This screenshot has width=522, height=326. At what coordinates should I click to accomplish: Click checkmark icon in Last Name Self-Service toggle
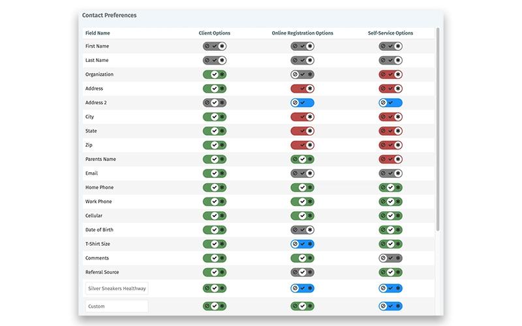(390, 60)
